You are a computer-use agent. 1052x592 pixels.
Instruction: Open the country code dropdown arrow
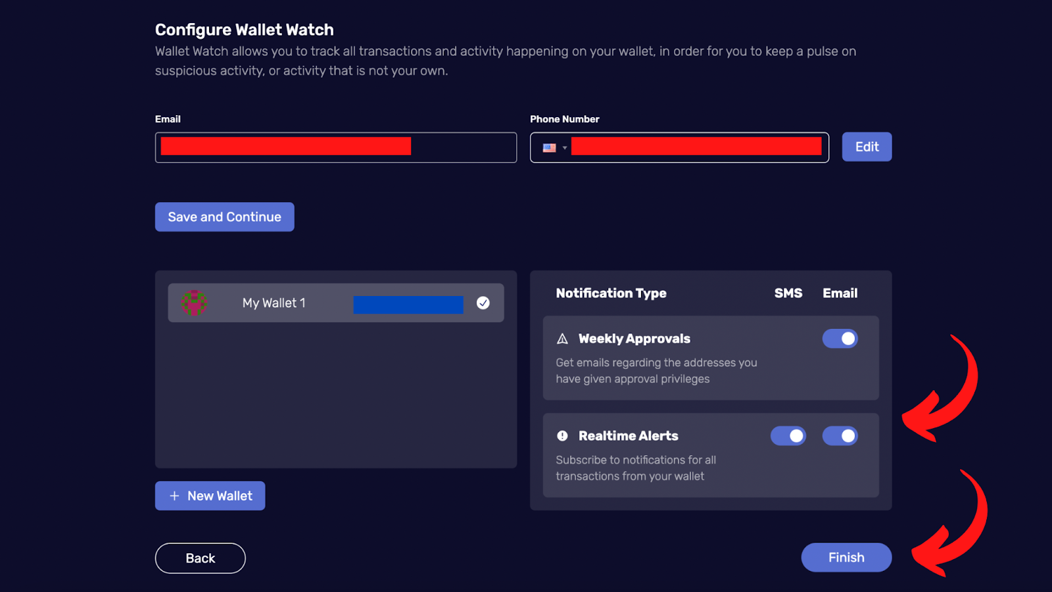[565, 148]
